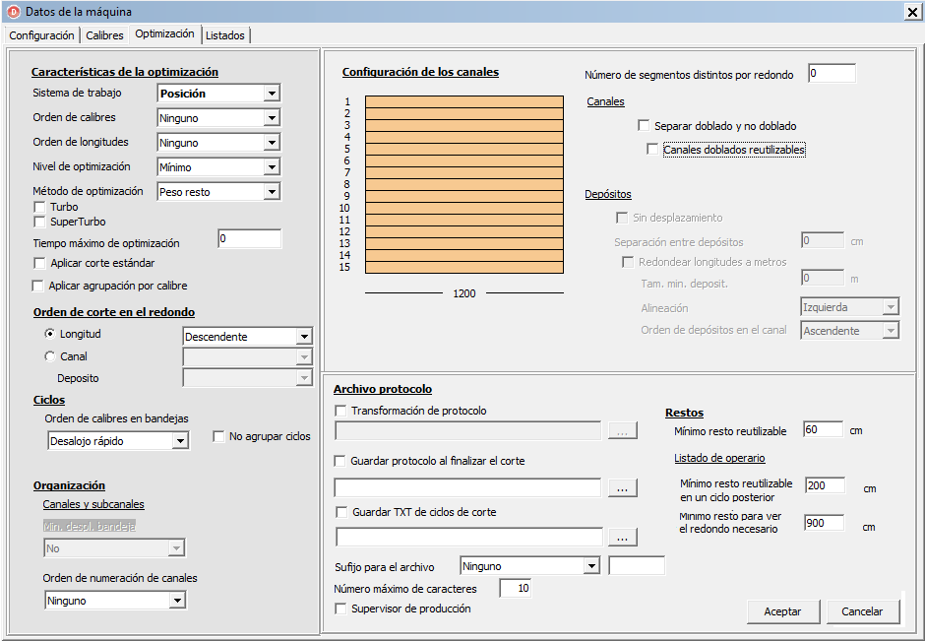This screenshot has width=925, height=641.
Task: Click the Organización section heading
Action: tap(69, 485)
